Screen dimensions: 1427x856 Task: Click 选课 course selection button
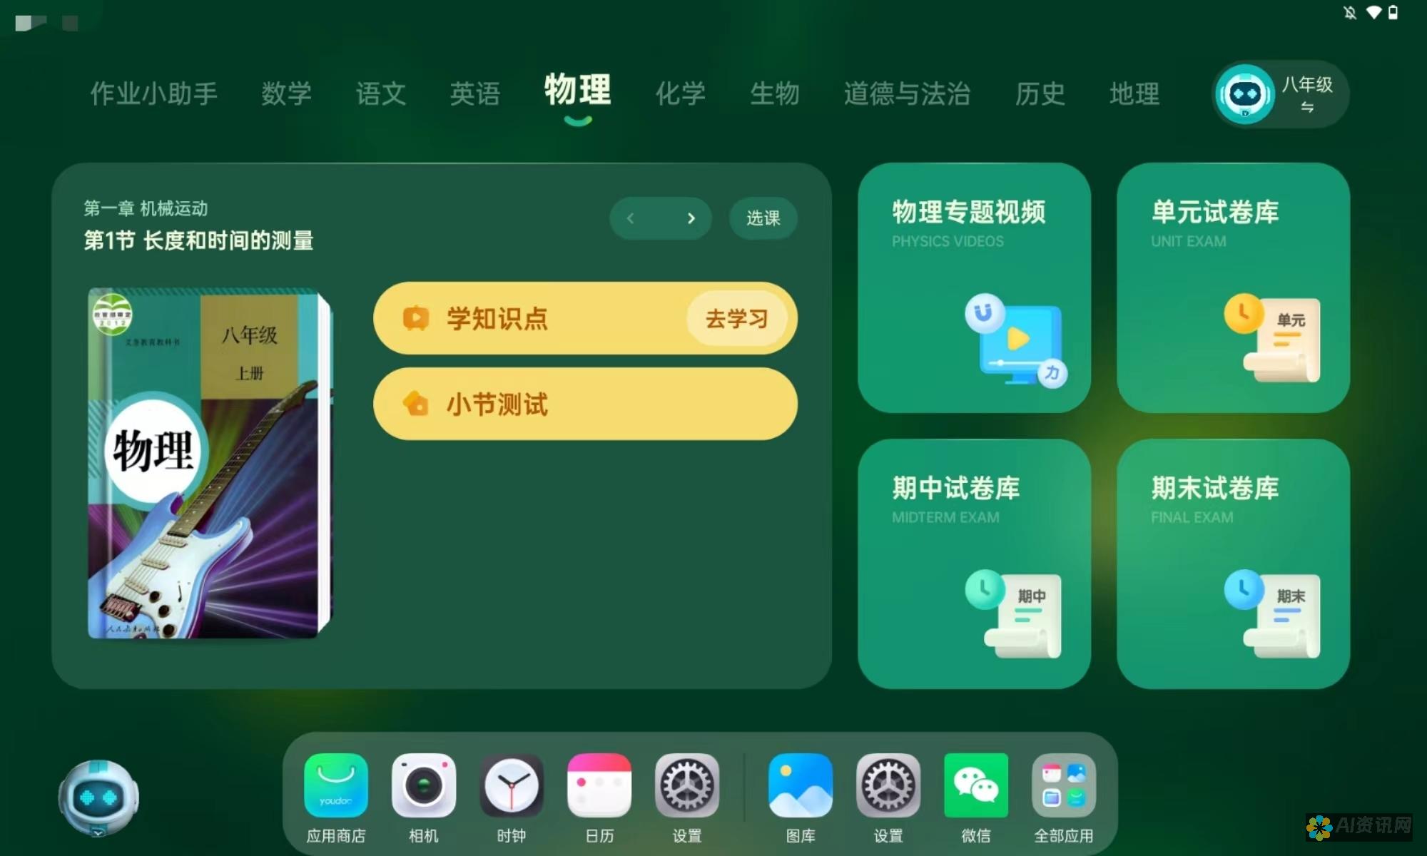763,217
